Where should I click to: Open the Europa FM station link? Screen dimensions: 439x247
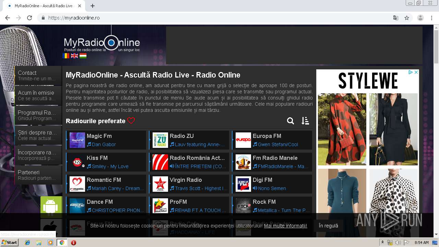pyautogui.click(x=267, y=136)
